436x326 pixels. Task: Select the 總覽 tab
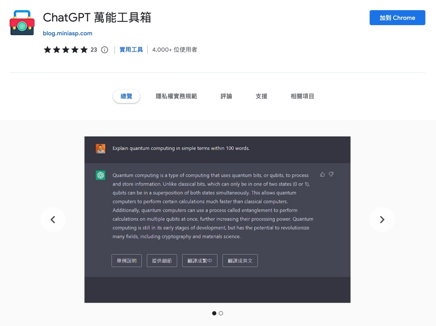point(126,96)
